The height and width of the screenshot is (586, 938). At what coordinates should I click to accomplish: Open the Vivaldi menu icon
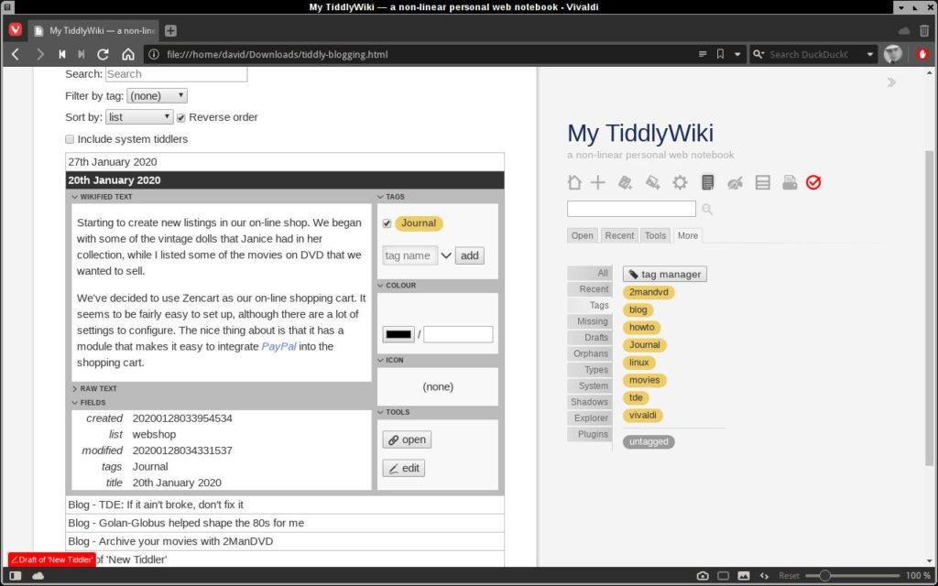16,30
